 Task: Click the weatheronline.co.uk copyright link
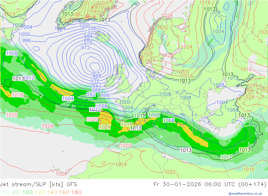pyautogui.click(x=245, y=194)
